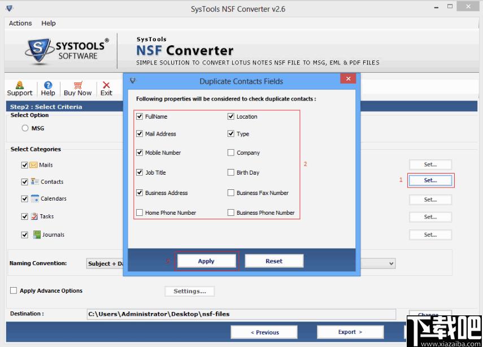Image resolution: width=483 pixels, height=347 pixels.
Task: Click the Duplicate Contacts Fields dialog icon
Action: click(x=133, y=81)
